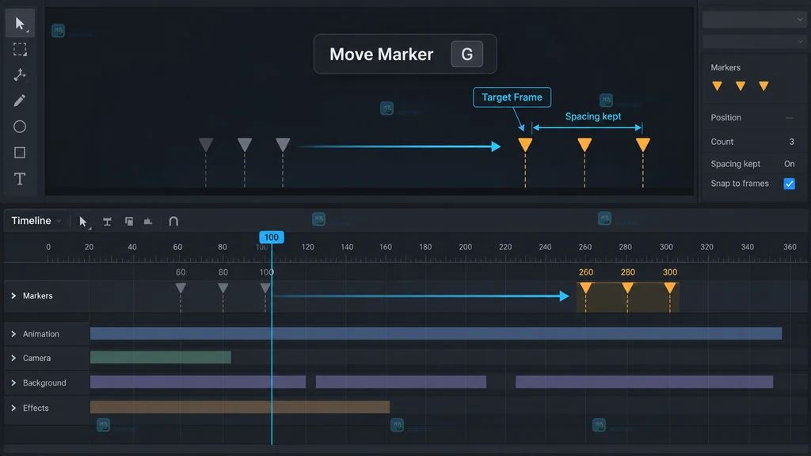Viewport: 811px width, 456px height.
Task: Activate the node transform tool
Action: pyautogui.click(x=20, y=75)
